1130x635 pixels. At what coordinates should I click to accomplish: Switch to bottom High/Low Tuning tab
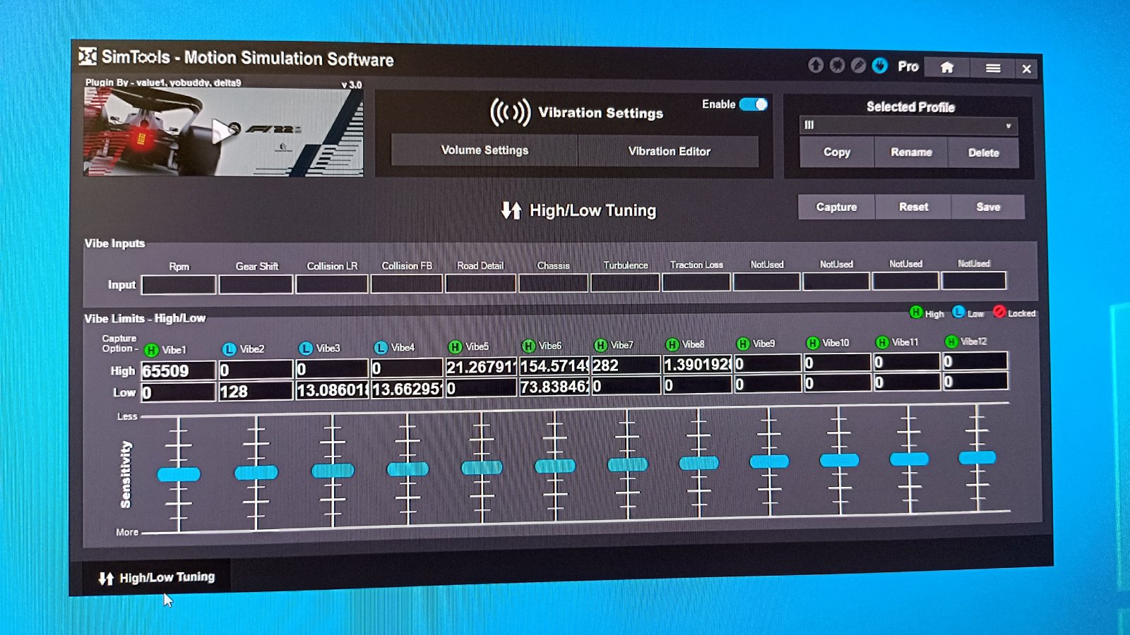tap(157, 578)
